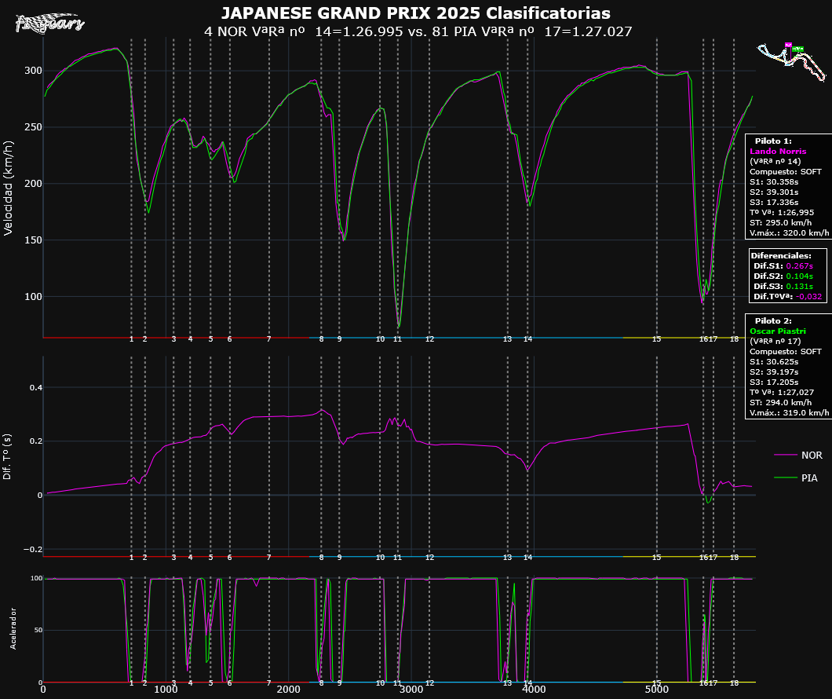Click the ST: 294.0 km/h value
Image resolution: width=832 pixels, height=699 pixels.
[780, 402]
